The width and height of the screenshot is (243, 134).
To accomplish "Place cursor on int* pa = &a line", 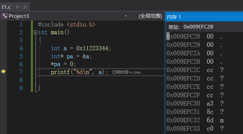I will pos(71,56).
